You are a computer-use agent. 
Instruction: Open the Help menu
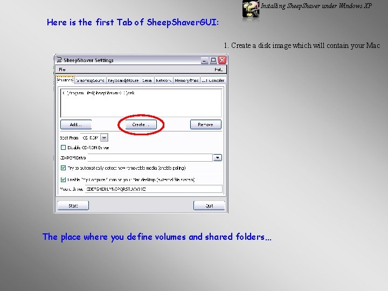(218, 70)
